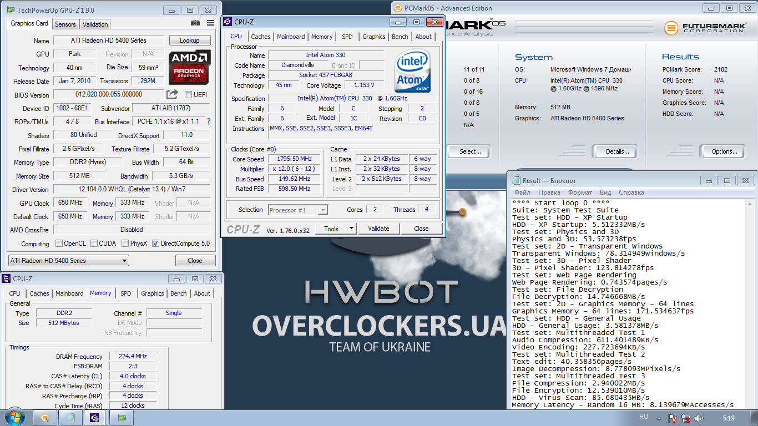Open the Файл menu in Notepad
The width and height of the screenshot is (758, 426).
click(x=522, y=192)
